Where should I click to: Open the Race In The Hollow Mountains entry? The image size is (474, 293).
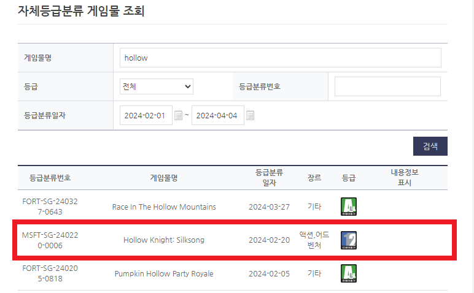click(164, 207)
